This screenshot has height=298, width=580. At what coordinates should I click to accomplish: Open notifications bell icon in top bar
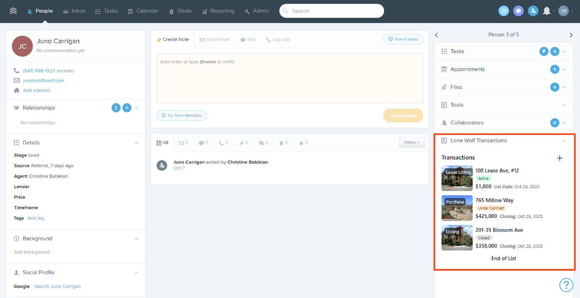(547, 11)
